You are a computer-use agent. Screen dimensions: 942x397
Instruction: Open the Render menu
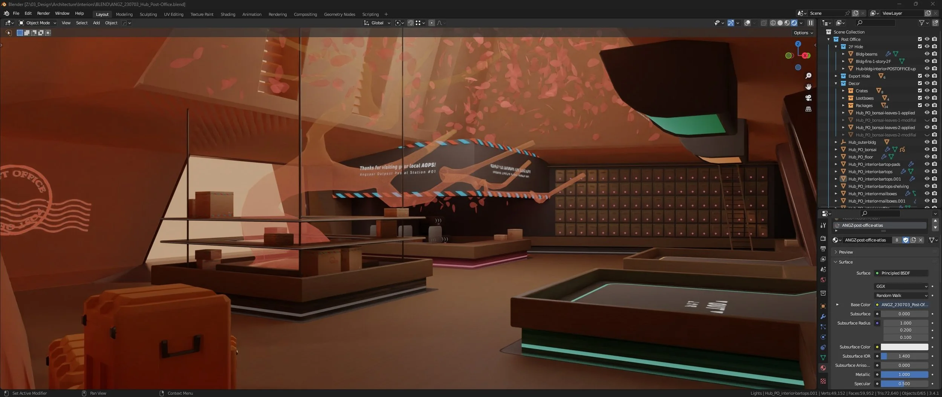43,13
